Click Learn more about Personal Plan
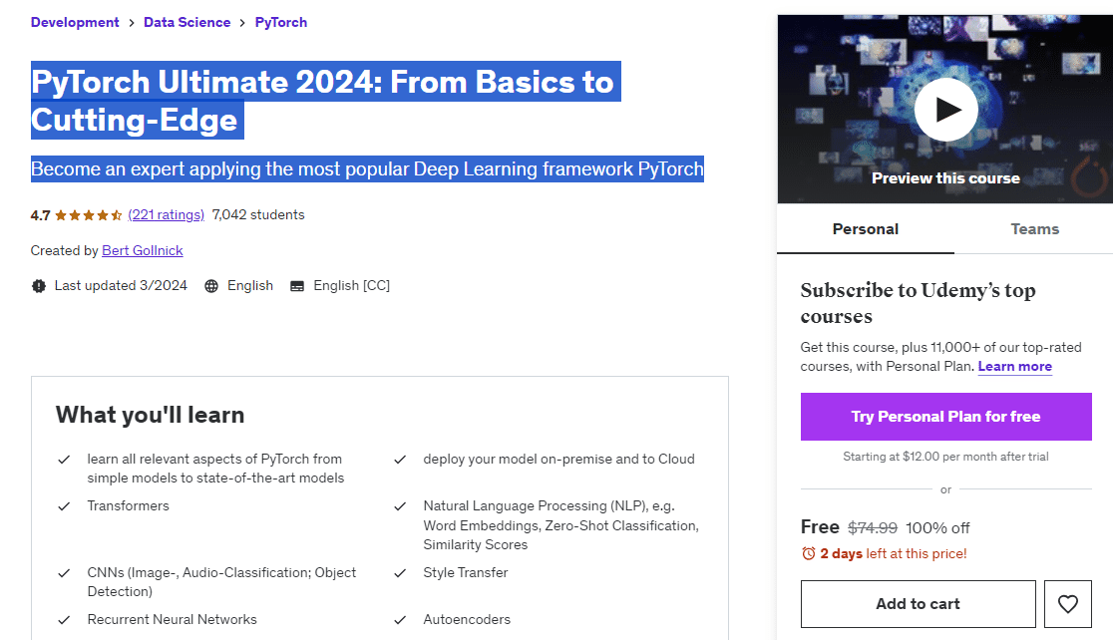This screenshot has height=640, width=1113. tap(1014, 367)
